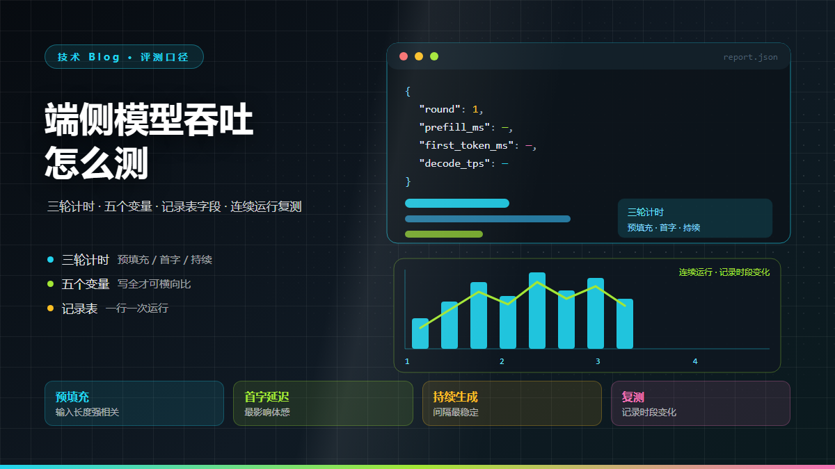The height and width of the screenshot is (469, 835).
Task: Click the orange bullet next to 记录表
Action: [50, 308]
